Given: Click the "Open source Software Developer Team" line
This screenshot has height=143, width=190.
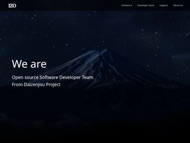Looking at the screenshot, I should point(52,77).
